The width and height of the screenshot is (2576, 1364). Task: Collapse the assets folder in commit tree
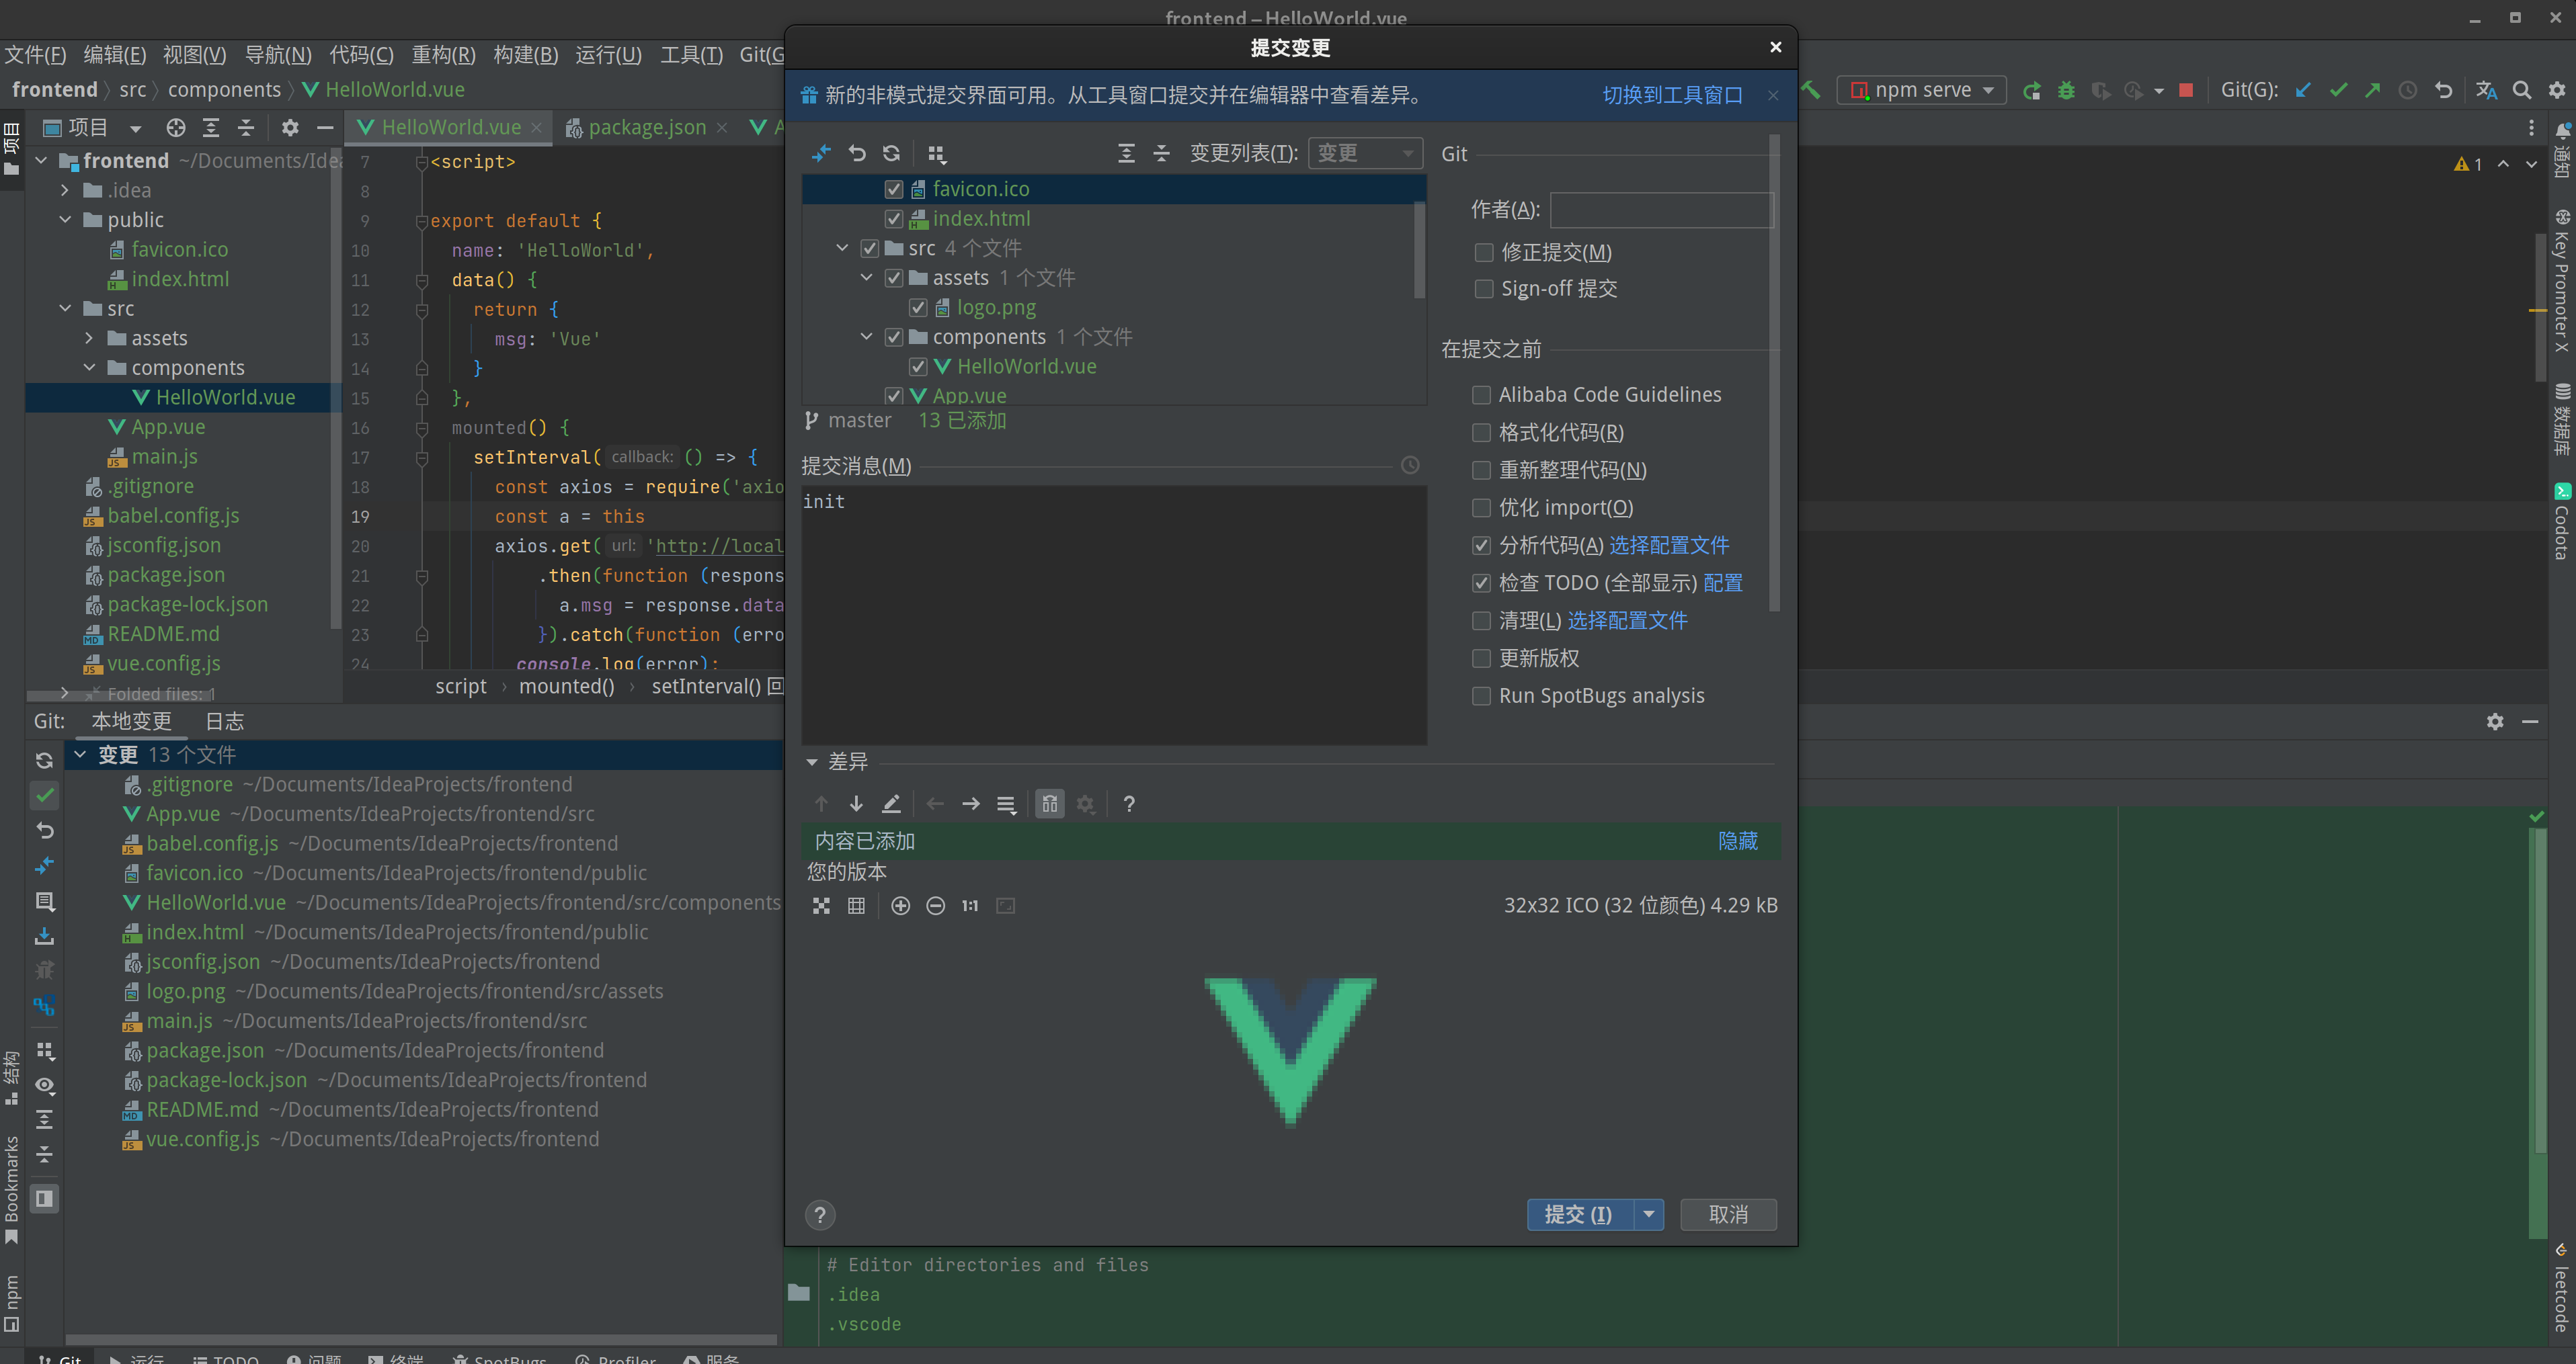coord(866,278)
